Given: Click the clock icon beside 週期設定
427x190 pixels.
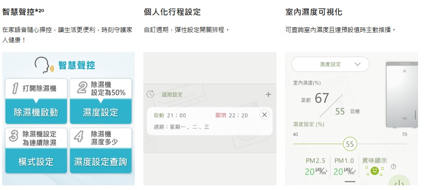Looking at the screenshot, I should (150, 94).
